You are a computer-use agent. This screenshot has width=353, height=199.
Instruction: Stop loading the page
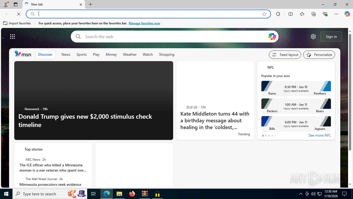pyautogui.click(x=19, y=14)
